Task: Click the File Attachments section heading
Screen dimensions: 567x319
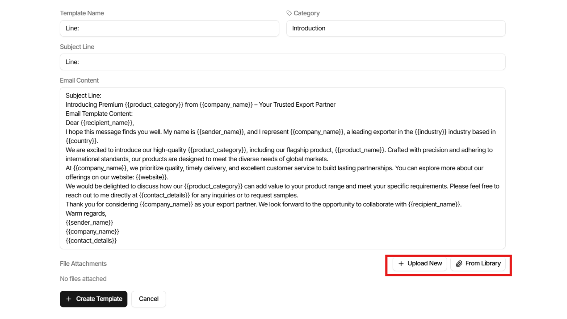Action: tap(83, 263)
